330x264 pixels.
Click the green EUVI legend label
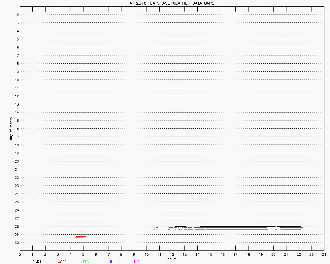[87, 262]
